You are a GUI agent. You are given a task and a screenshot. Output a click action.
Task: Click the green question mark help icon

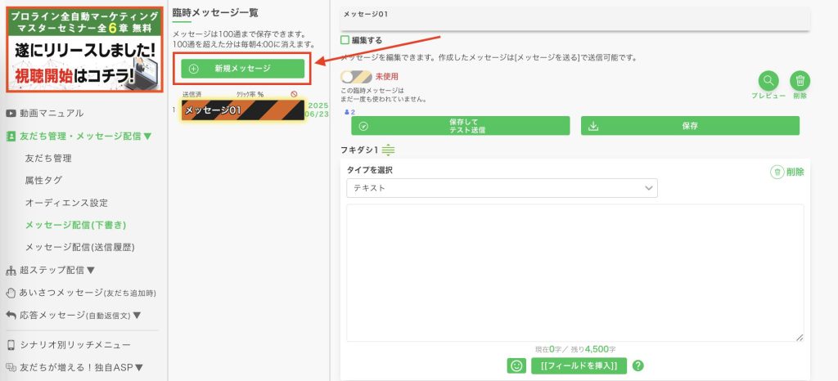(638, 365)
